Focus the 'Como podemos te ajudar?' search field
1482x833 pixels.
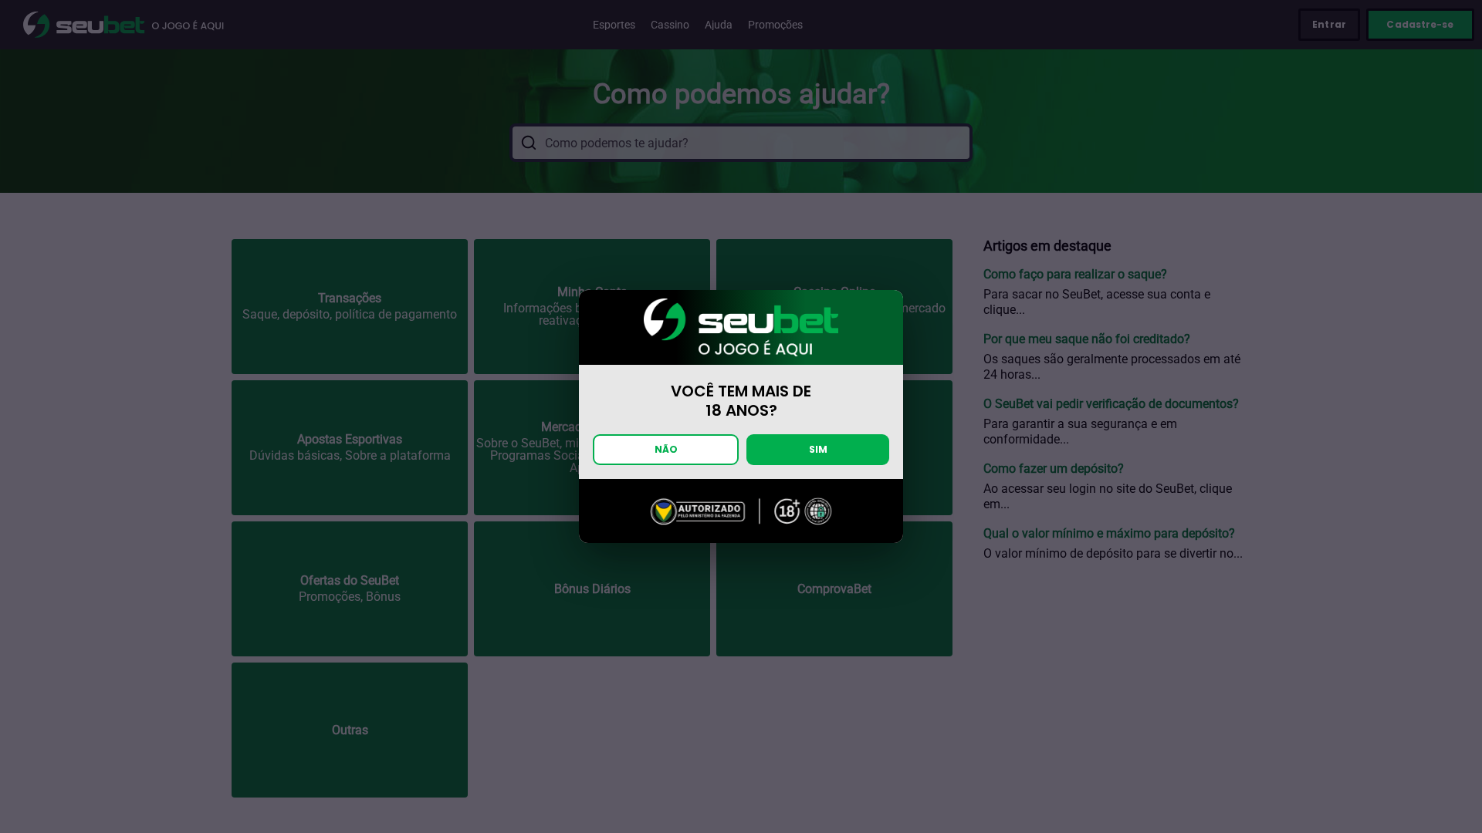(741, 143)
